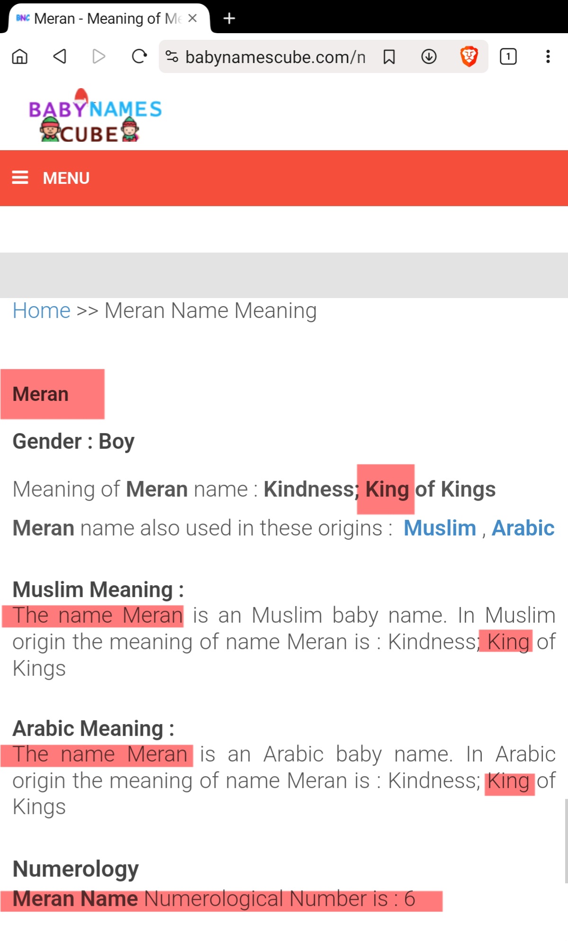This screenshot has width=568, height=941.
Task: Tap the browser home icon
Action: pos(20,57)
